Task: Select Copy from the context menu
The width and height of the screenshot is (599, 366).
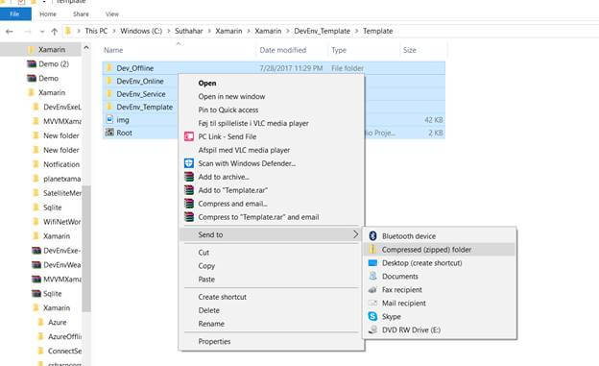Action: coord(272,266)
